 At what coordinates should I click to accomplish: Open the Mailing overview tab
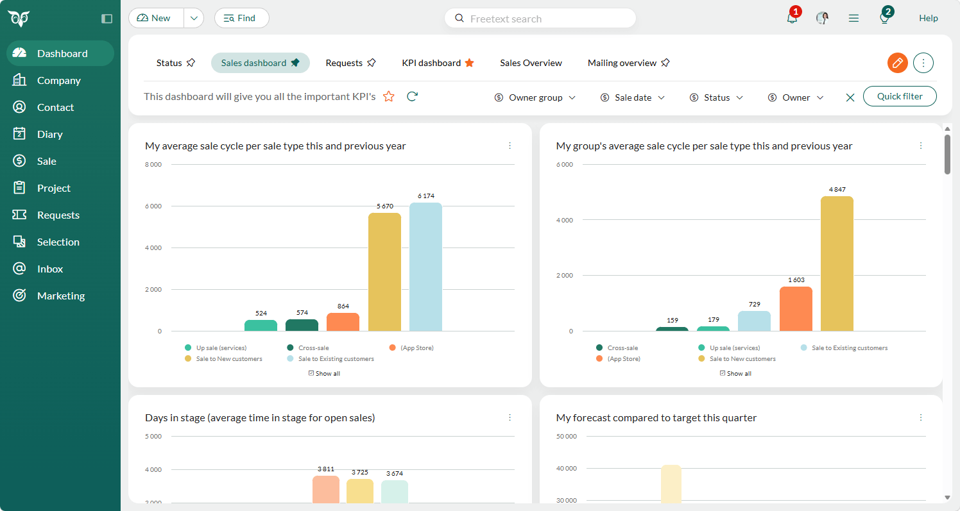(622, 63)
